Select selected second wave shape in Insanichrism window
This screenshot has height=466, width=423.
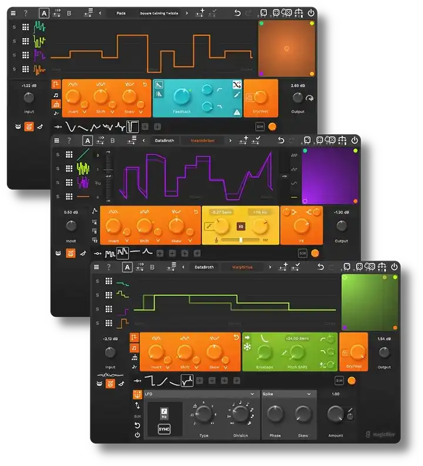[123, 253]
